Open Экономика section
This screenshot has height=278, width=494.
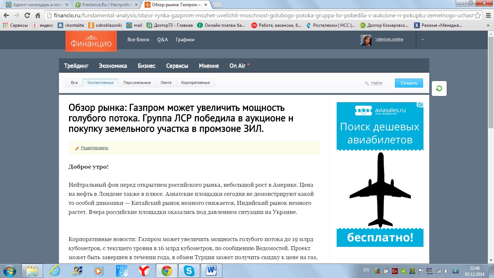(113, 66)
